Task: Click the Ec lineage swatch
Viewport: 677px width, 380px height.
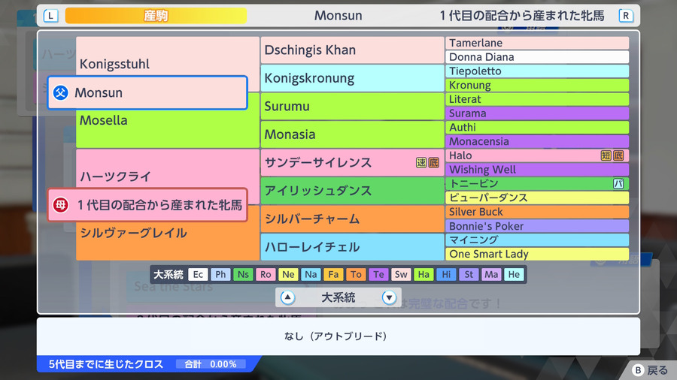Action: tap(198, 274)
